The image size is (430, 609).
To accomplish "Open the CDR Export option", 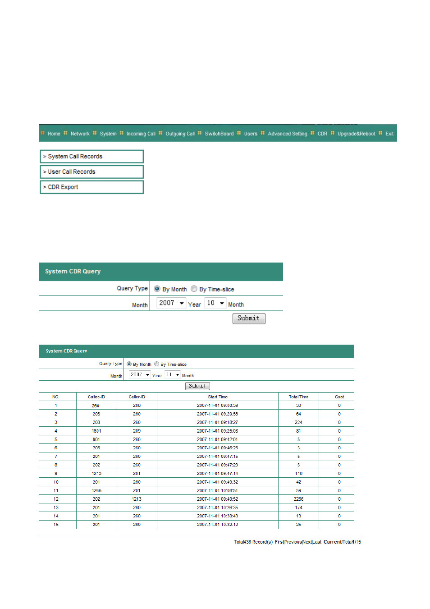I will tap(91, 187).
